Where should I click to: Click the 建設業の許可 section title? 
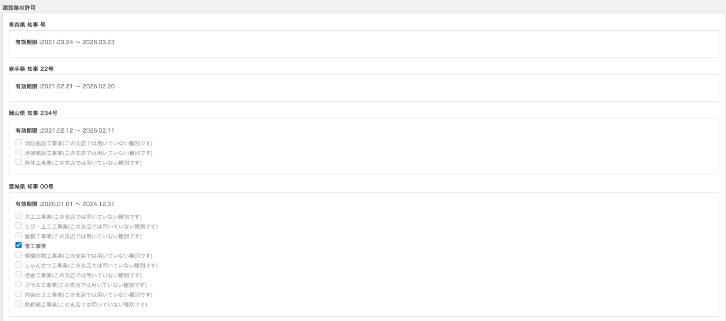pyautogui.click(x=19, y=8)
